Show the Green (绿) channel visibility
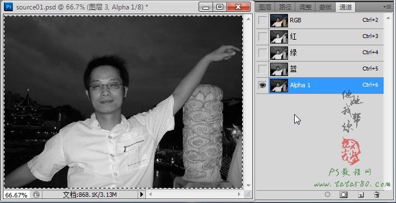This screenshot has height=203, width=396. click(263, 53)
